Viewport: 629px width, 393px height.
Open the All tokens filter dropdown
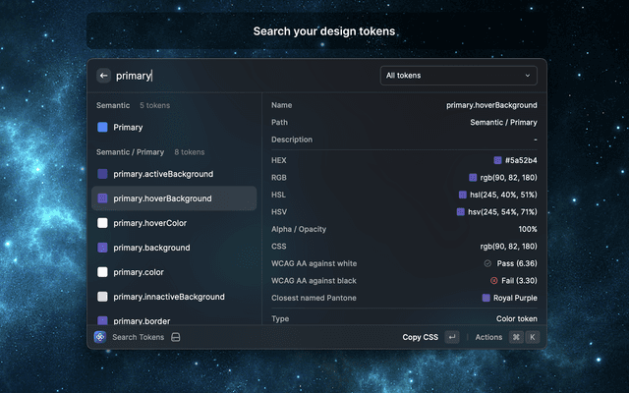458,76
